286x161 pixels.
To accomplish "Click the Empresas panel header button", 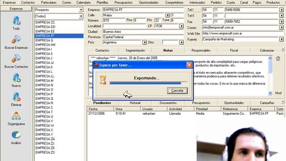I will 16,8.
